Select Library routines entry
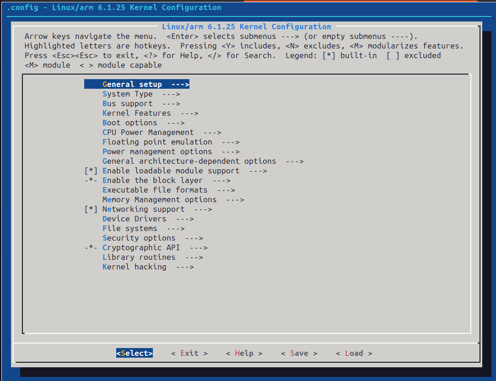This screenshot has height=381, width=496. pyautogui.click(x=152, y=257)
